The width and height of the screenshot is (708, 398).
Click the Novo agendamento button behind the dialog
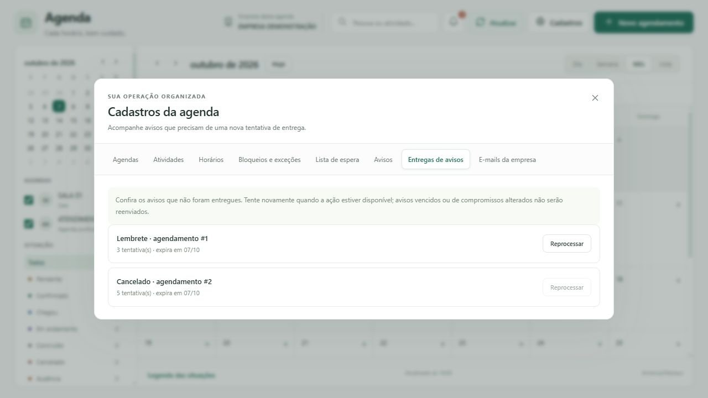pyautogui.click(x=644, y=23)
